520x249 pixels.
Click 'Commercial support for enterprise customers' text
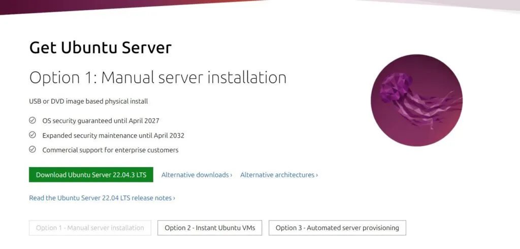110,150
